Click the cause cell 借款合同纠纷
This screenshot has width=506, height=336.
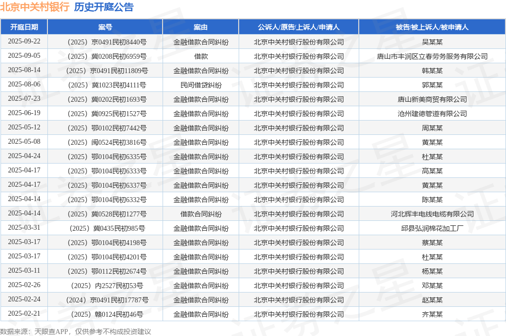pos(201,214)
